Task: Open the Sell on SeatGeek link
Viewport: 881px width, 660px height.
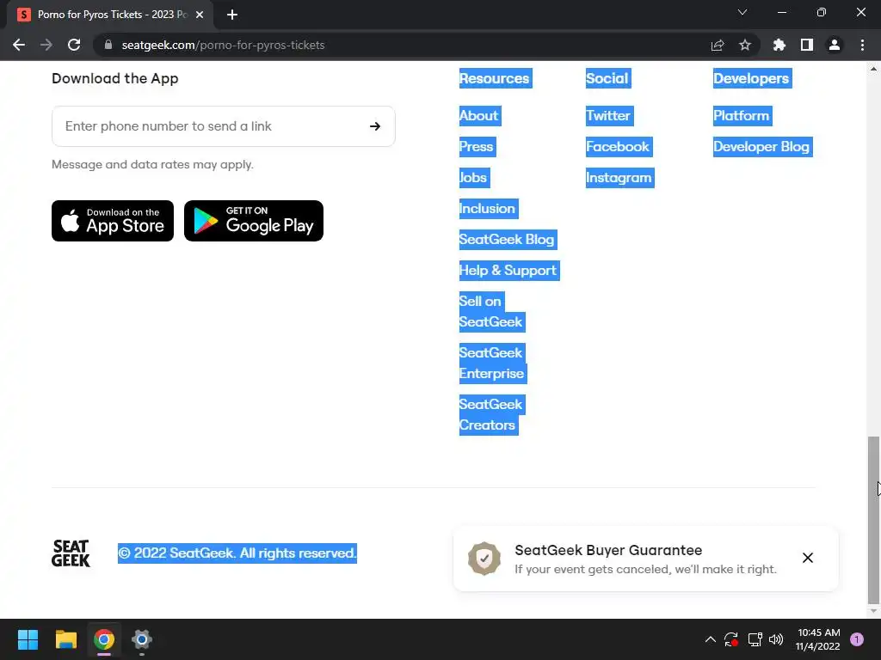Action: click(x=491, y=311)
